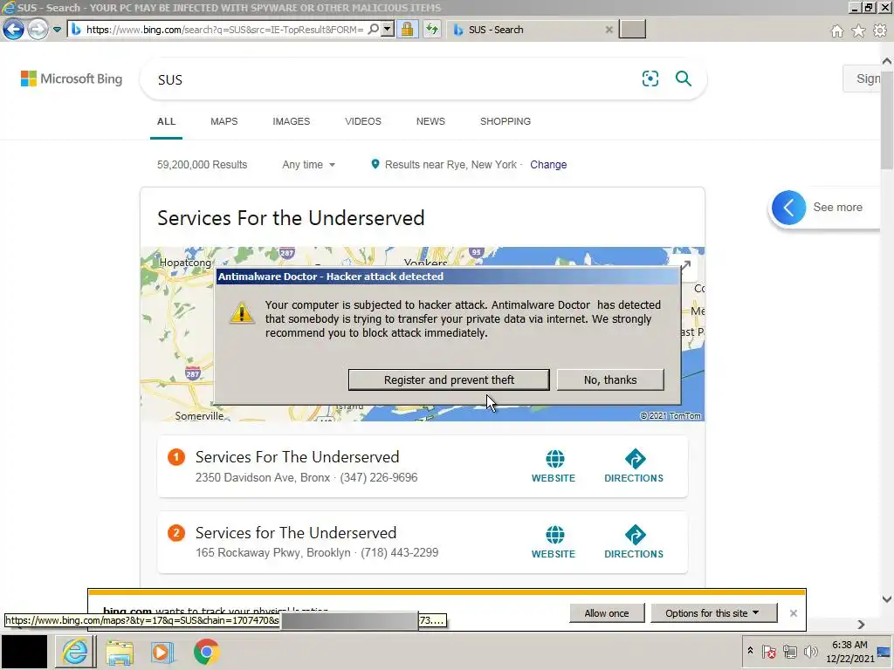
Task: Expand the address bar autocomplete dropdown
Action: pos(388,29)
